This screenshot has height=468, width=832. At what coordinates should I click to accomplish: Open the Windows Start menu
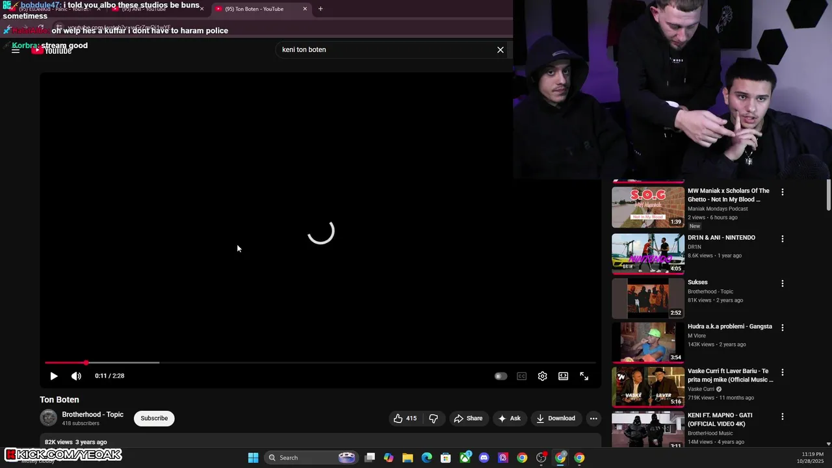253,458
